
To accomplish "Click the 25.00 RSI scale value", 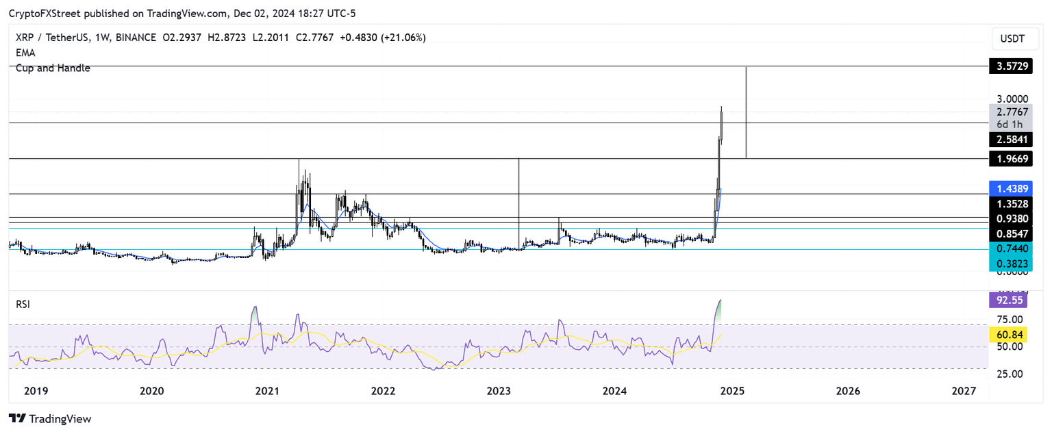I will click(1010, 374).
